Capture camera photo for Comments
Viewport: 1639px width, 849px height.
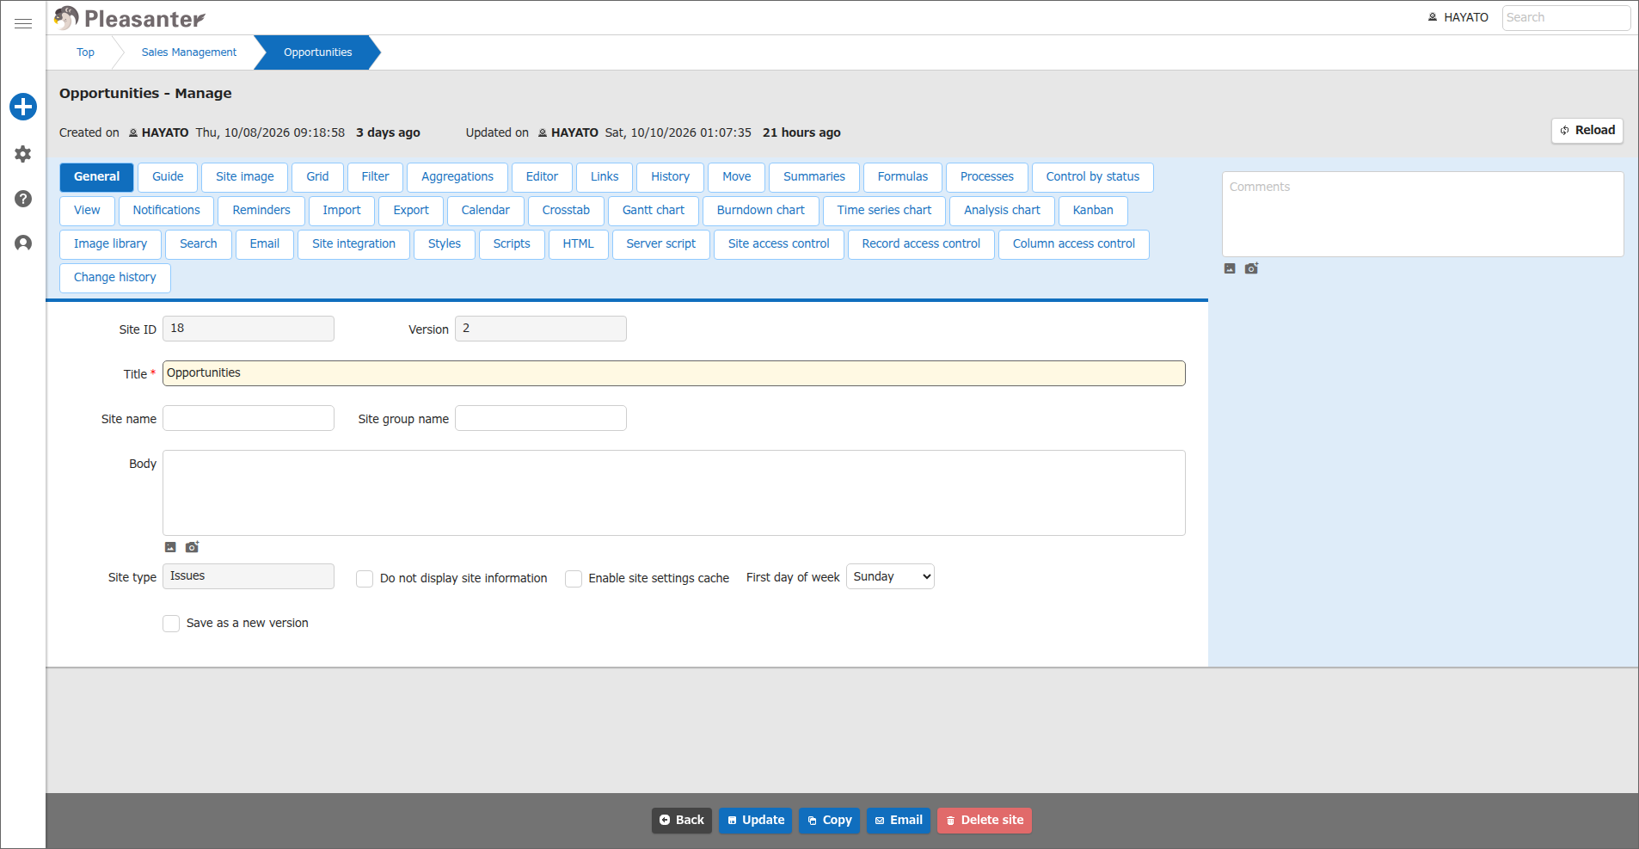click(x=1251, y=268)
